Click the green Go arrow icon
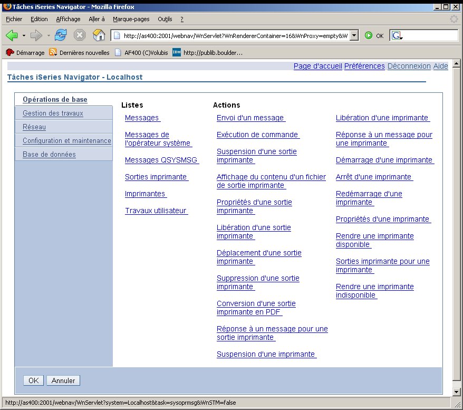 click(x=369, y=36)
